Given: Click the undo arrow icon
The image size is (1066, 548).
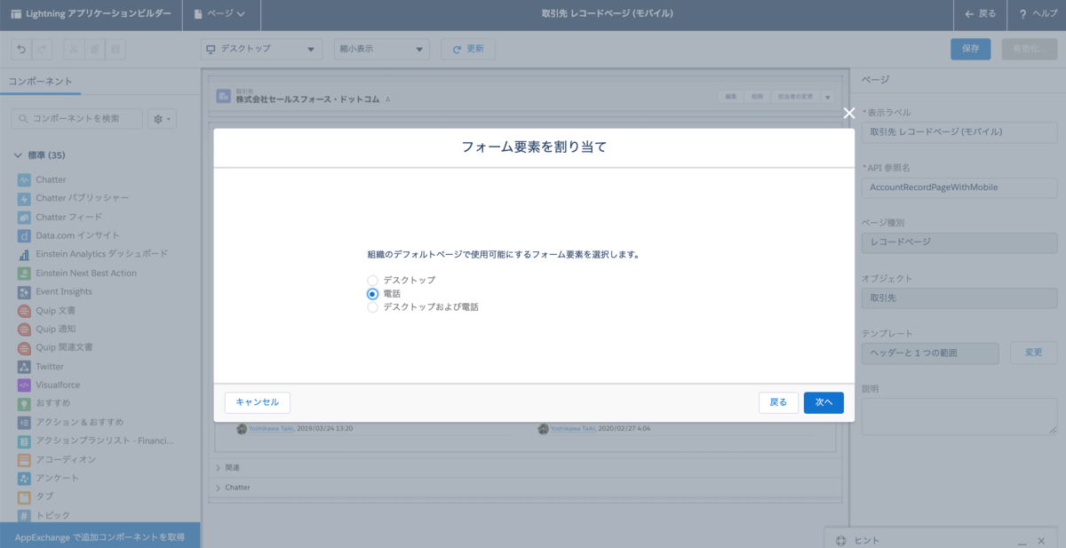Looking at the screenshot, I should click(21, 49).
